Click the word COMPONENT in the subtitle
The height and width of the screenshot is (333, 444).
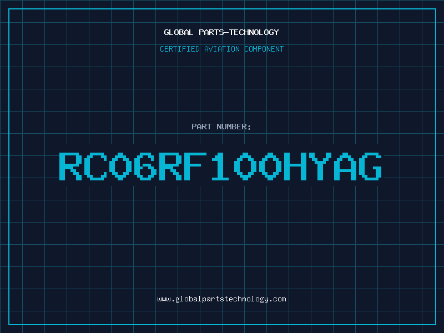pos(264,49)
